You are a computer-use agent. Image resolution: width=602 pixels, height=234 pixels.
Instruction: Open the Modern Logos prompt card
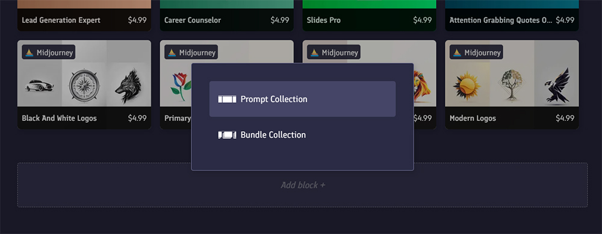point(512,84)
